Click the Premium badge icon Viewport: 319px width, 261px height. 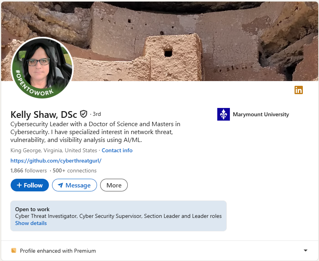(x=14, y=250)
